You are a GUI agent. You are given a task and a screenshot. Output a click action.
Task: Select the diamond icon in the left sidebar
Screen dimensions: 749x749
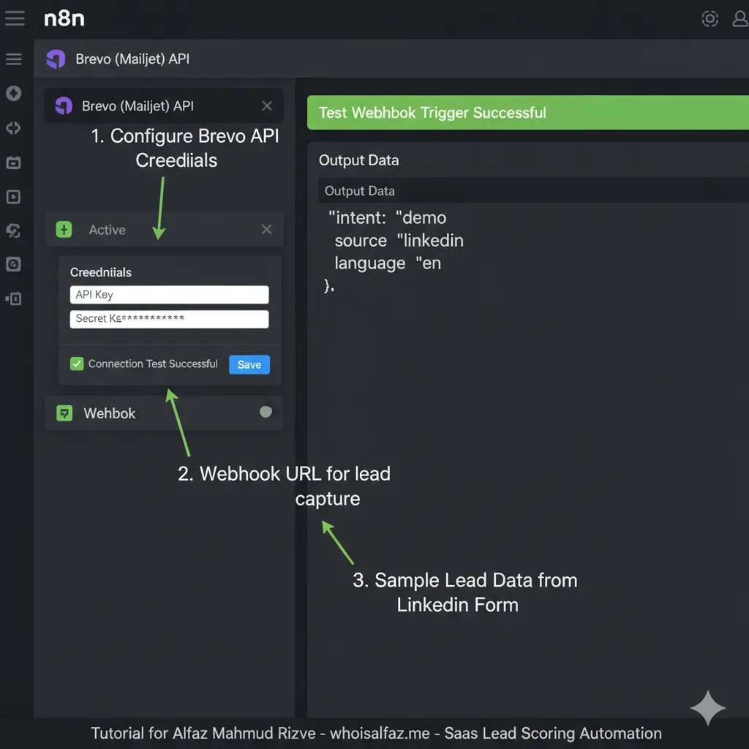click(x=14, y=94)
